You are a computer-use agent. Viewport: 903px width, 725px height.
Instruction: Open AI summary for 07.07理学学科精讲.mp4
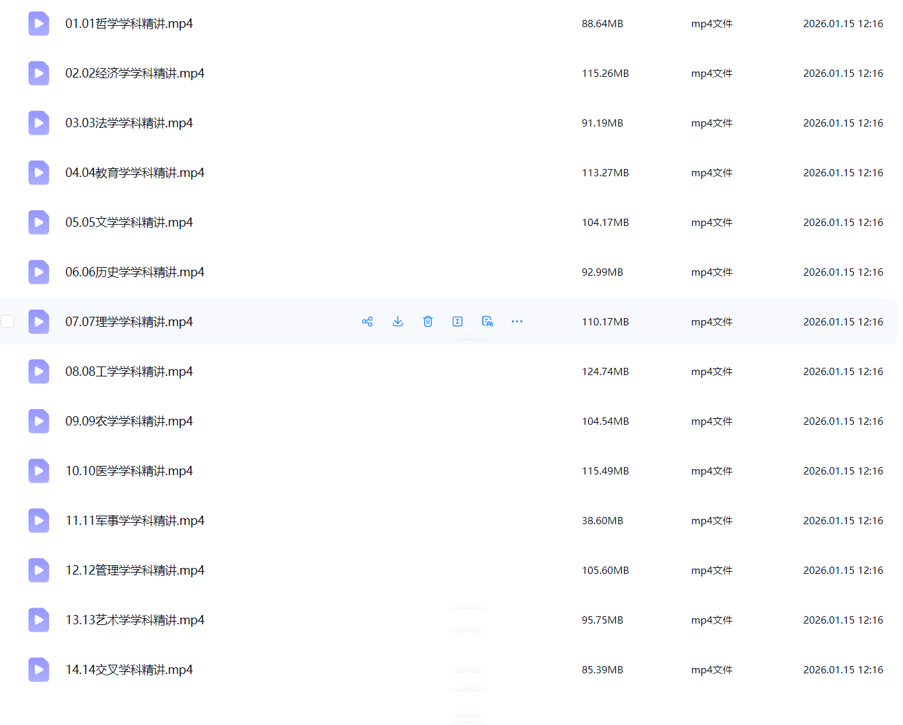click(487, 321)
